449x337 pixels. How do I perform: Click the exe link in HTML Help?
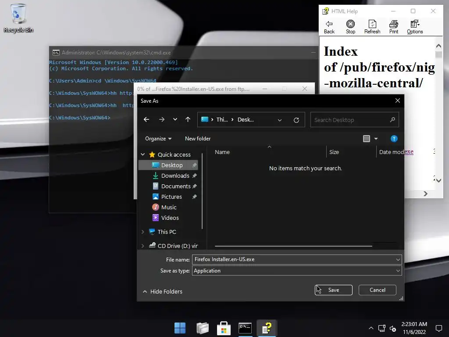click(x=409, y=152)
